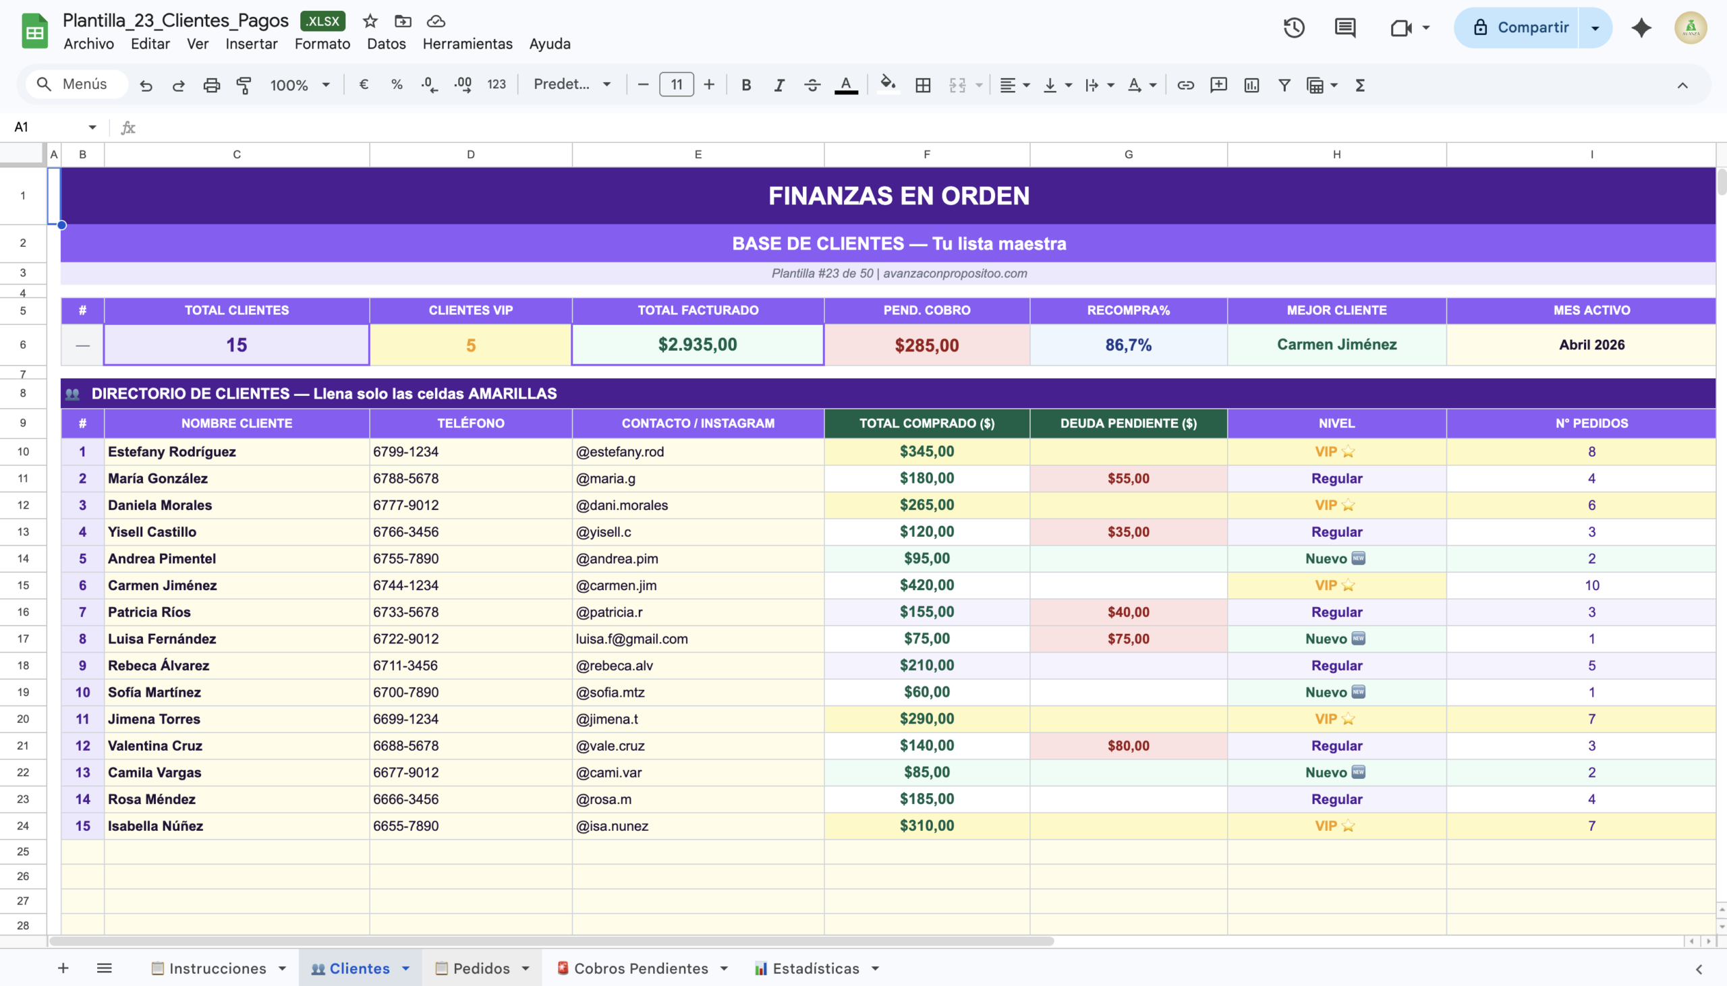Click the insert link icon
This screenshot has width=1727, height=986.
click(1185, 85)
